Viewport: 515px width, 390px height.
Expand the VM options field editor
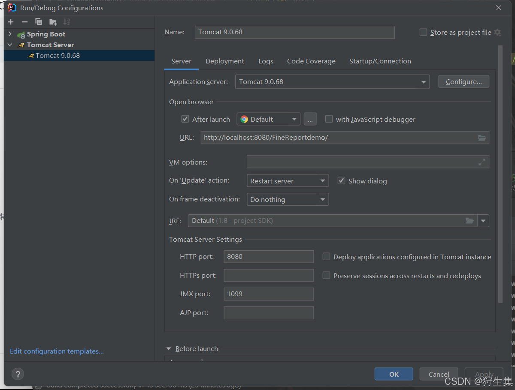pos(482,162)
